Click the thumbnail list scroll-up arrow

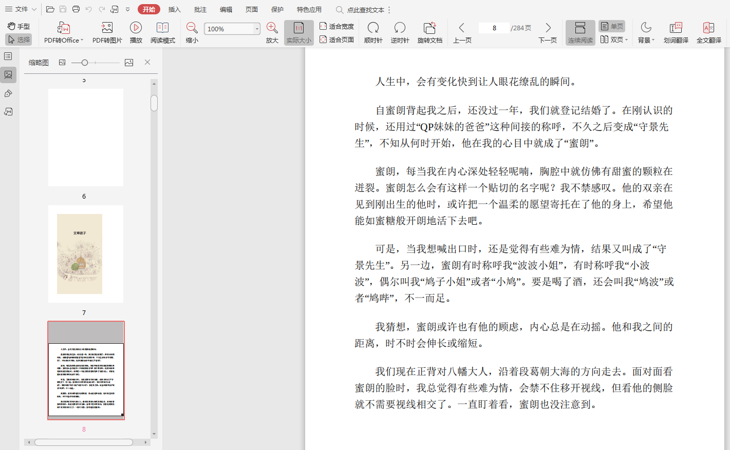[x=154, y=83]
